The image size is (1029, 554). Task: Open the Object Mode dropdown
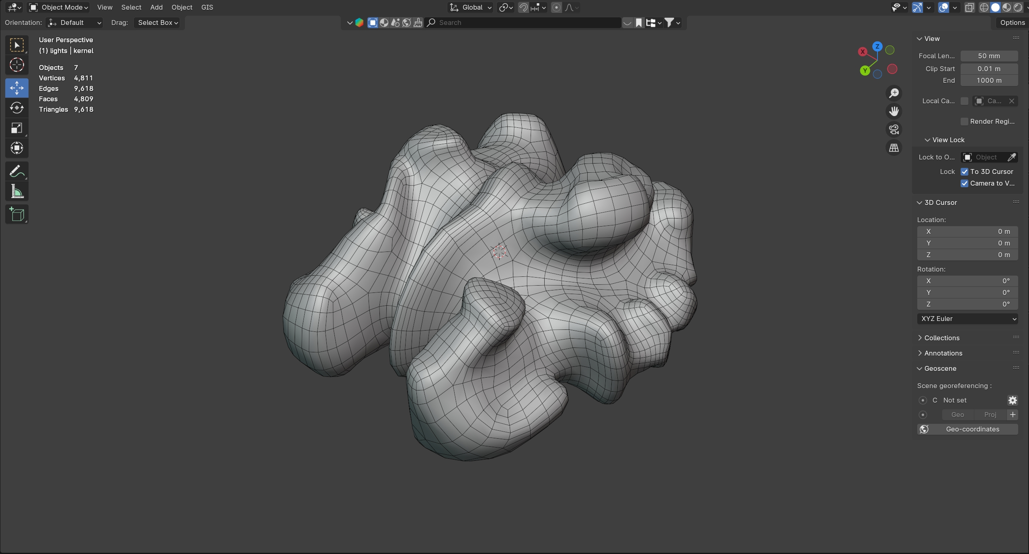[59, 7]
